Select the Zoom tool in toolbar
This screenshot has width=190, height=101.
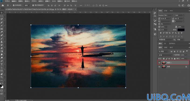point(2,77)
